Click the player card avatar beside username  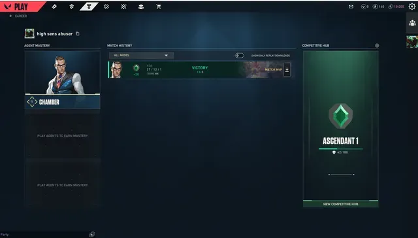coord(29,33)
